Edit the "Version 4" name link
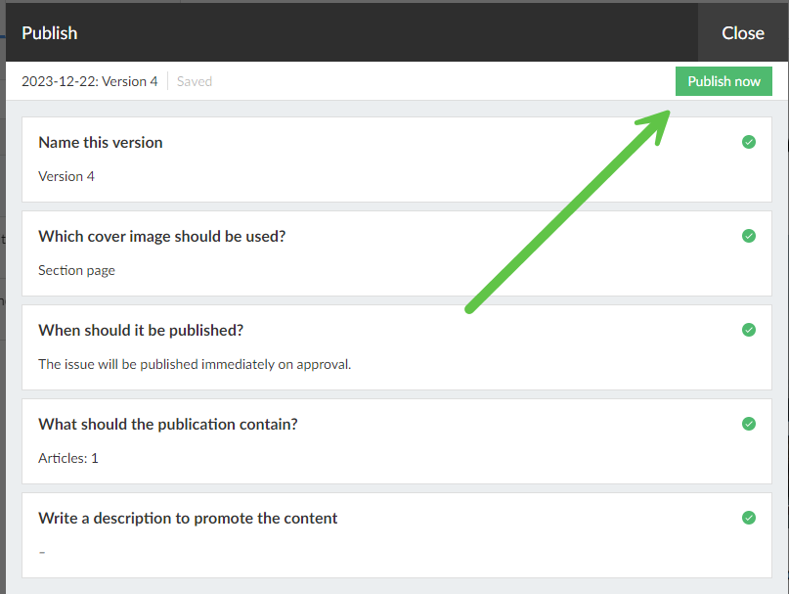Screen dimensions: 789x594 coord(66,176)
